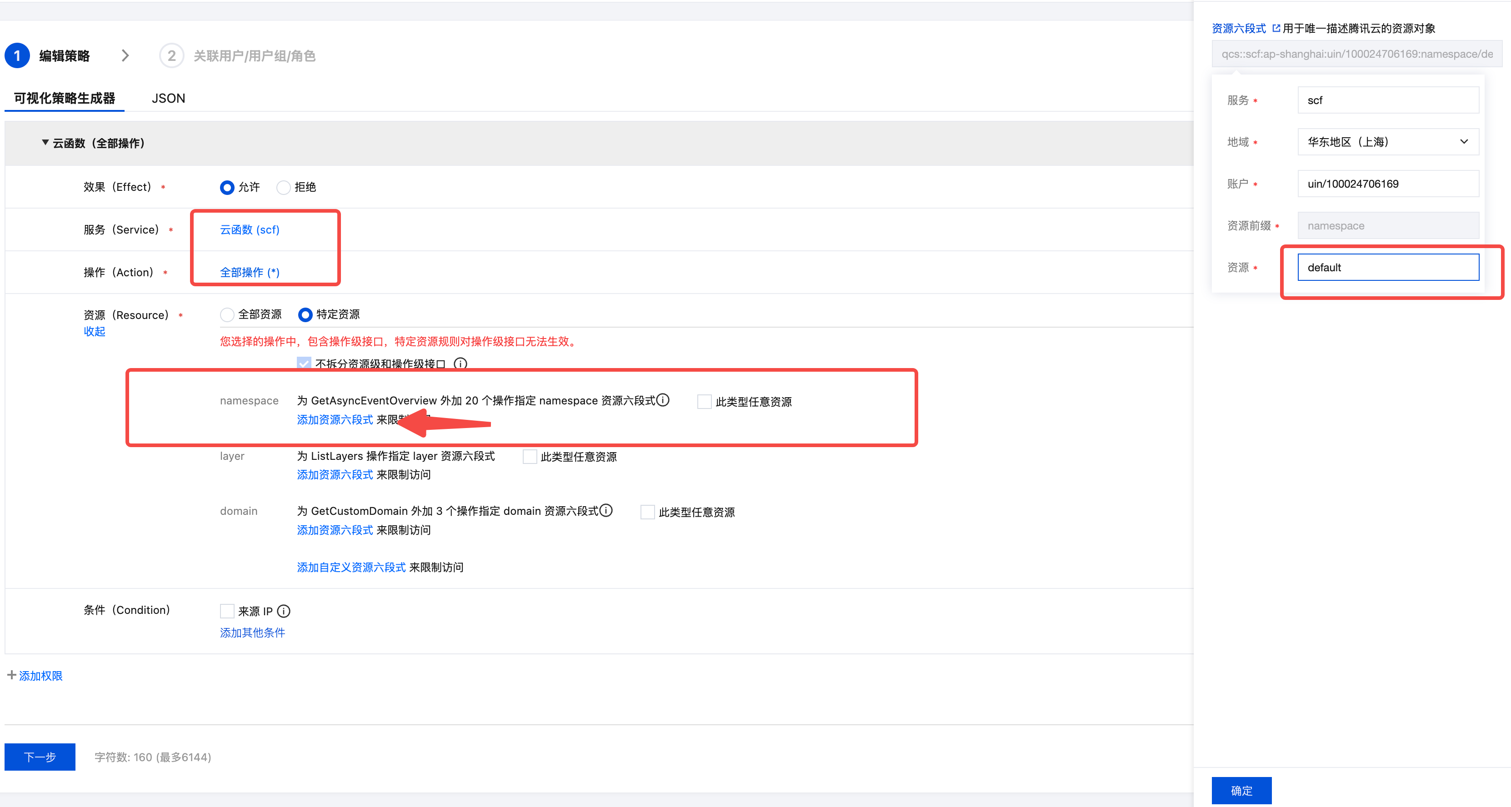Click step 2 circle 关联用户
Image resolution: width=1511 pixels, height=807 pixels.
click(x=171, y=56)
